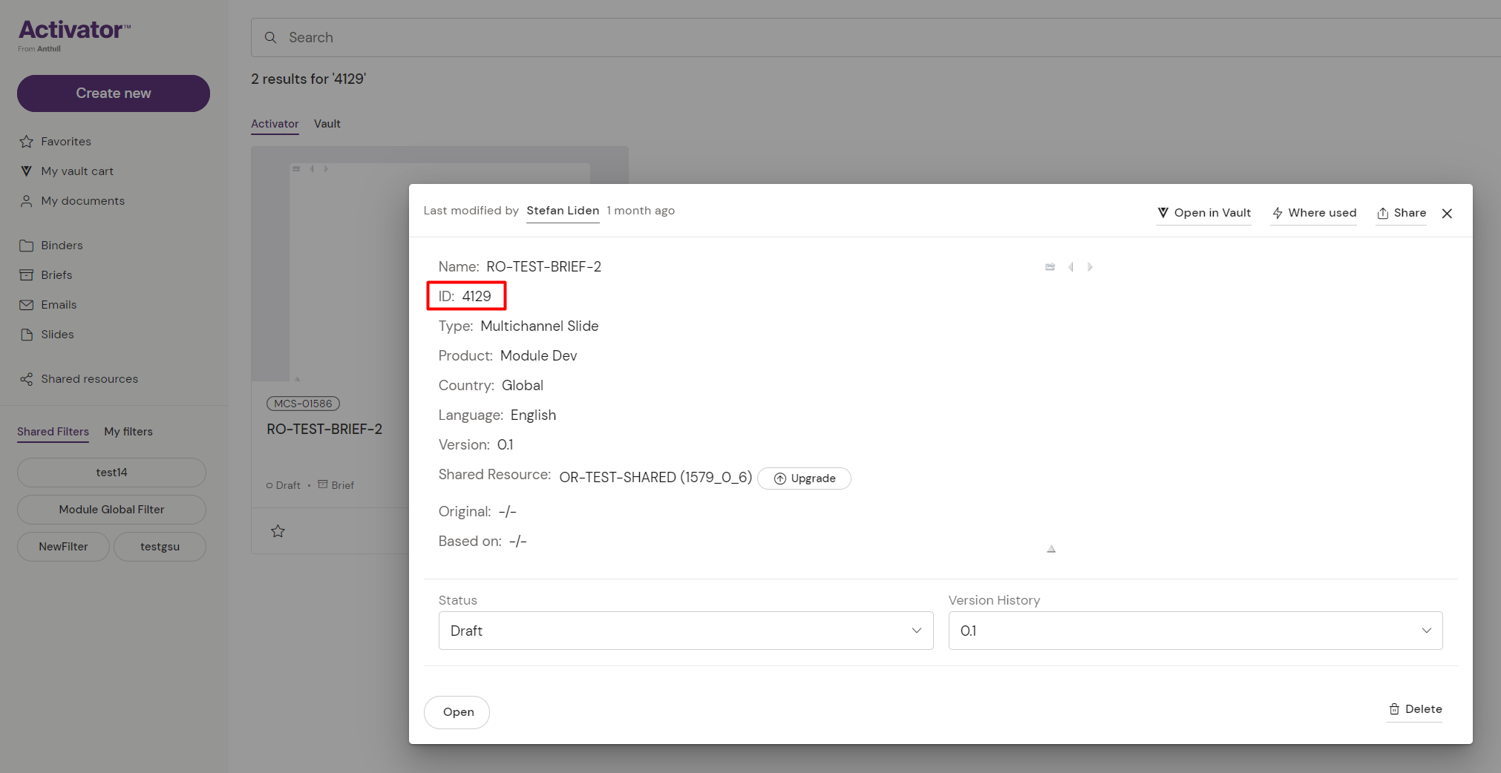This screenshot has height=773, width=1501.
Task: Click the Upgrade shared resource button
Action: click(x=804, y=478)
